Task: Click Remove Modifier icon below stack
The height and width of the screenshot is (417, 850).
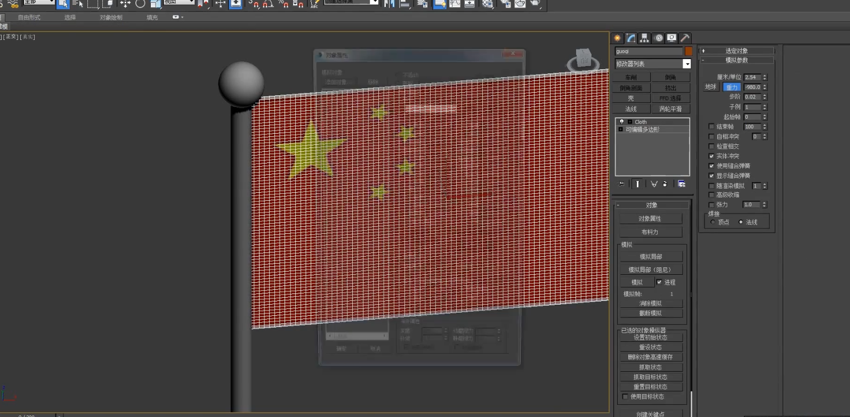Action: (665, 184)
